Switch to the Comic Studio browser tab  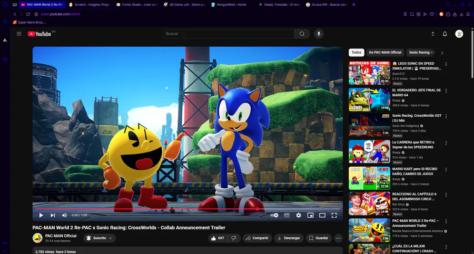click(x=137, y=5)
